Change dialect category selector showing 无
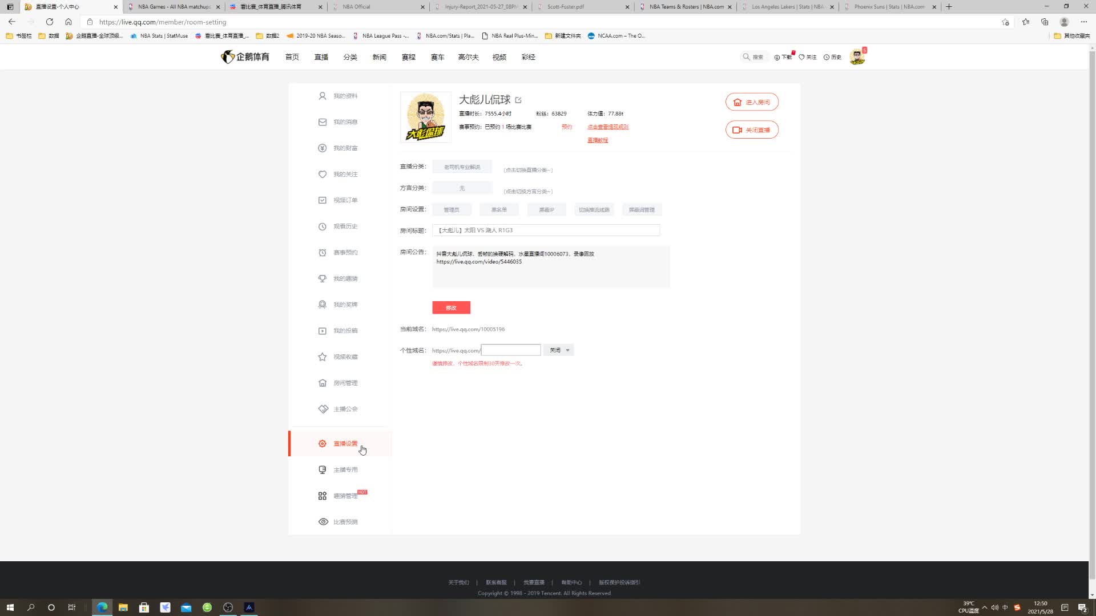Image resolution: width=1096 pixels, height=616 pixels. (462, 188)
